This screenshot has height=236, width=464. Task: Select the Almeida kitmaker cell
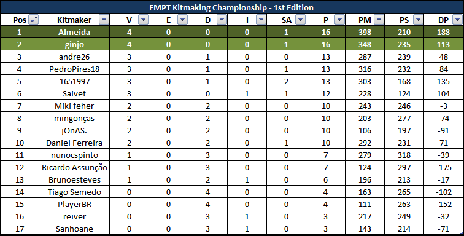[74, 32]
